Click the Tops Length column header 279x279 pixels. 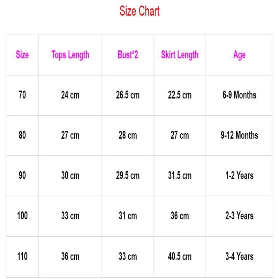70,55
